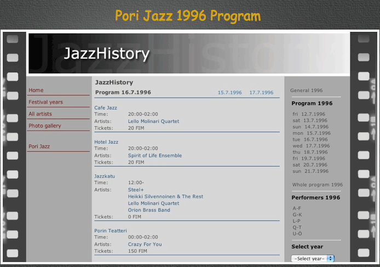This screenshot has width=380, height=267.
Task: Open the Jazzkatu venue link
Action: 105,176
